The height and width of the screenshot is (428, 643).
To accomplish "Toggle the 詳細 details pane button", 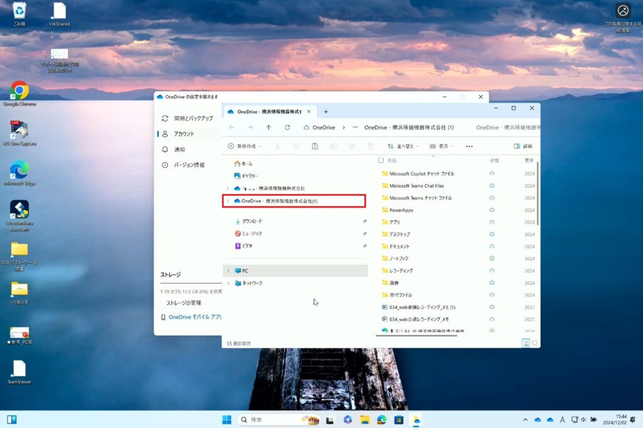I will [x=523, y=146].
